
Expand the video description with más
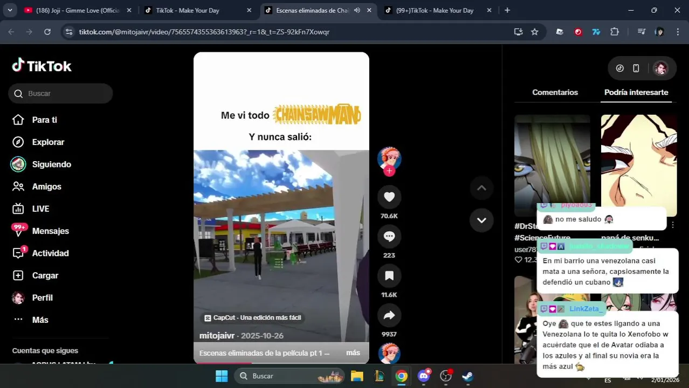353,353
